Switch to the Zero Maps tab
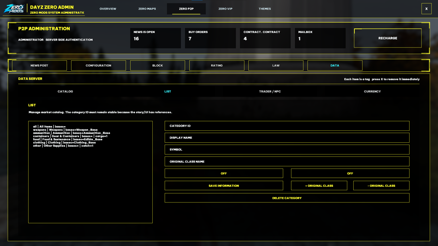The image size is (438, 246). point(147,9)
